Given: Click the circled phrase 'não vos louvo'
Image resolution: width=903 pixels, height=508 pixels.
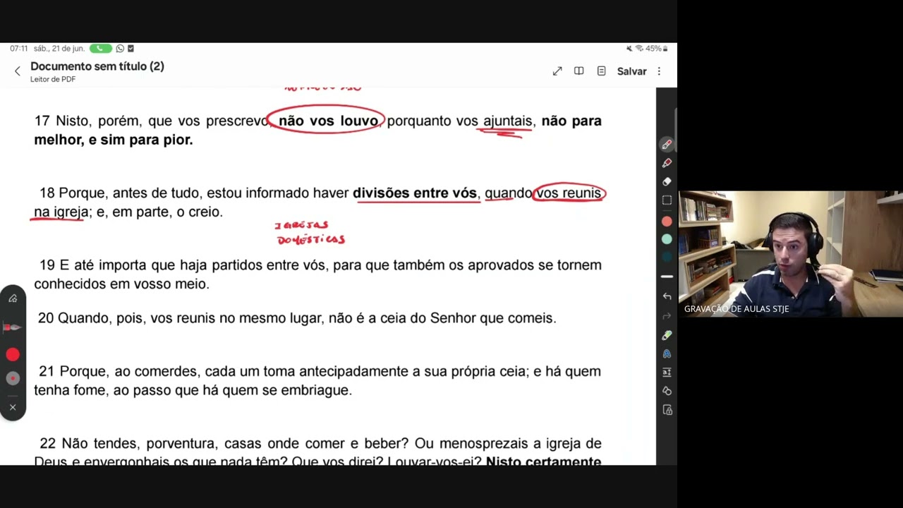Looking at the screenshot, I should pyautogui.click(x=328, y=121).
